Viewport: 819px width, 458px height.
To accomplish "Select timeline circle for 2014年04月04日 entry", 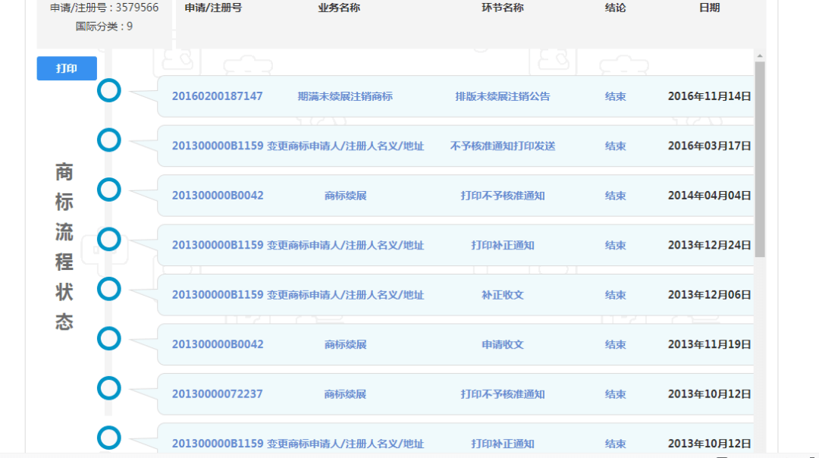I will pos(109,190).
